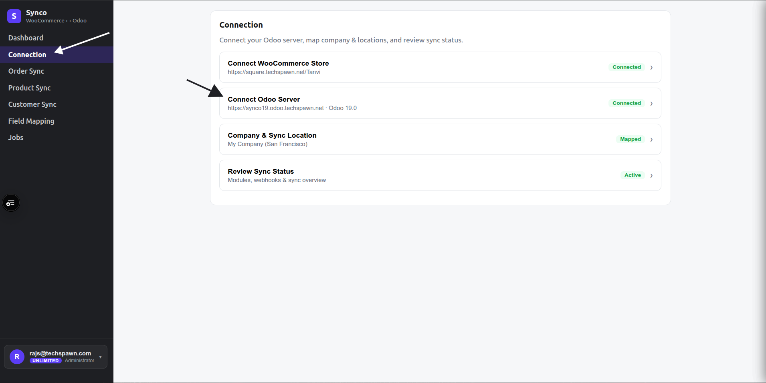
Task: Click the Synco purple S logo
Action: [x=14, y=16]
